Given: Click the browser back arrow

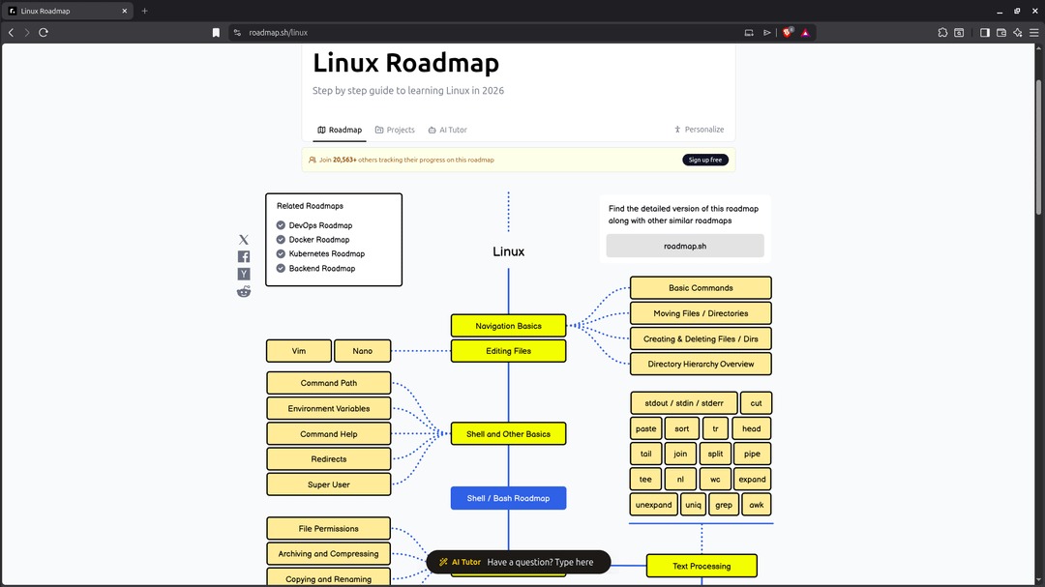Looking at the screenshot, I should coord(11,32).
